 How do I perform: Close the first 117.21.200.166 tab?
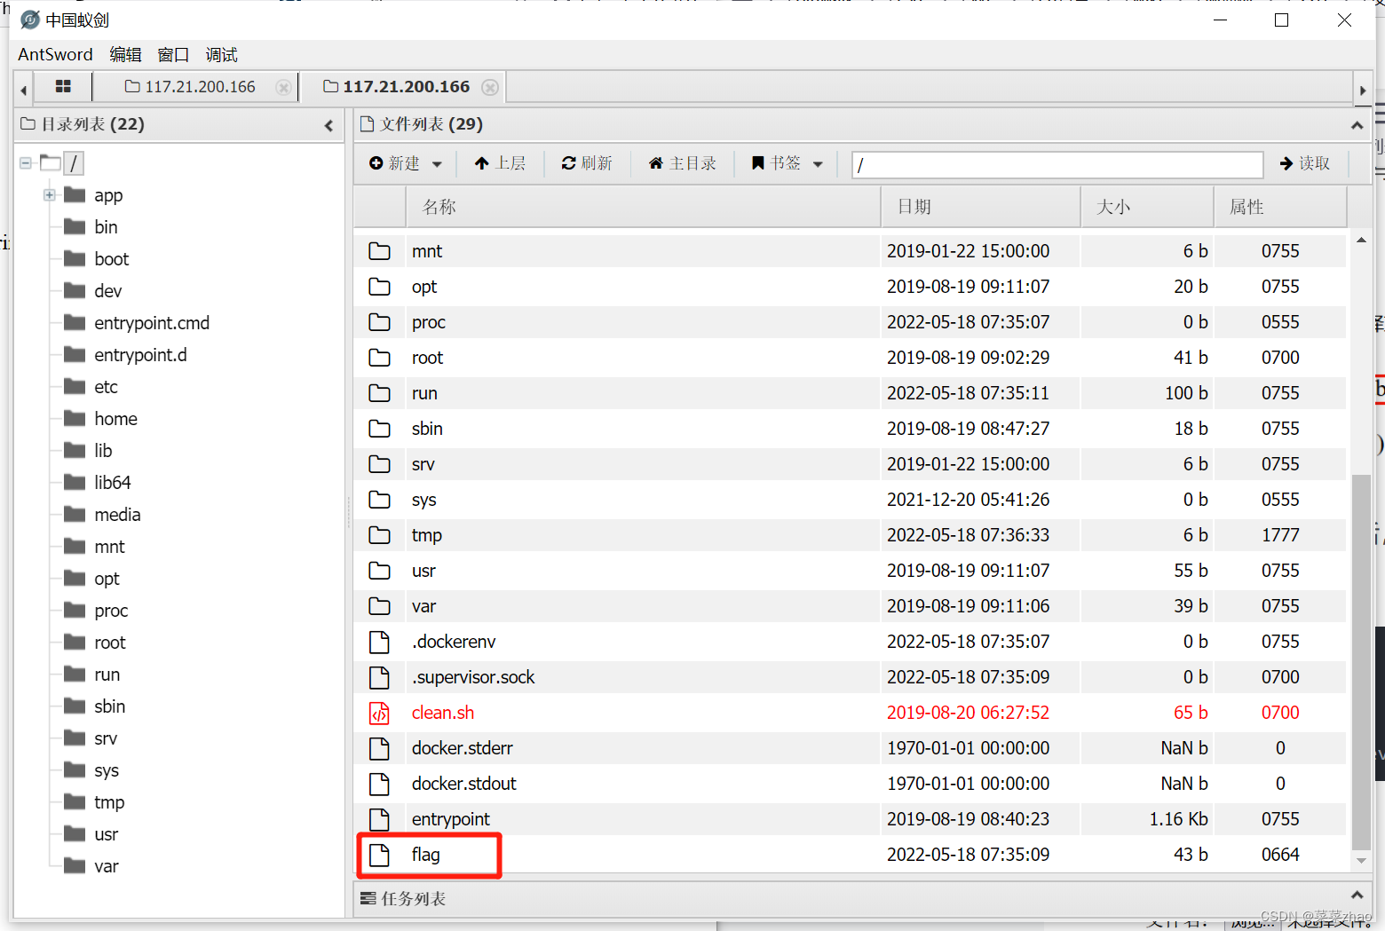pyautogui.click(x=283, y=87)
